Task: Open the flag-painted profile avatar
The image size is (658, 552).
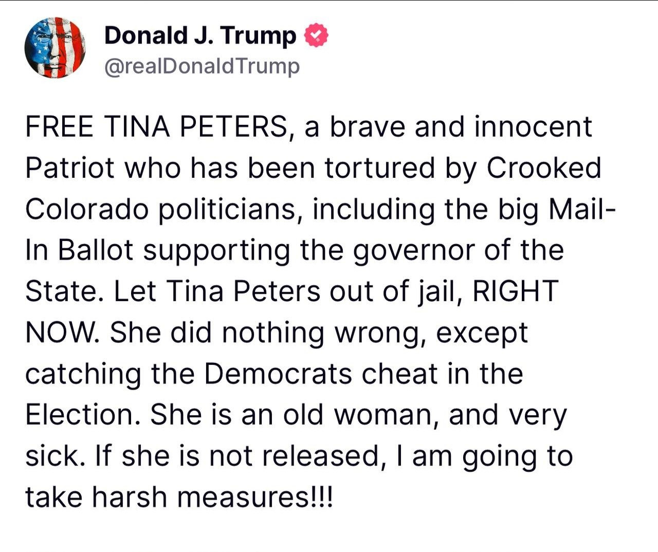Action: 55,48
